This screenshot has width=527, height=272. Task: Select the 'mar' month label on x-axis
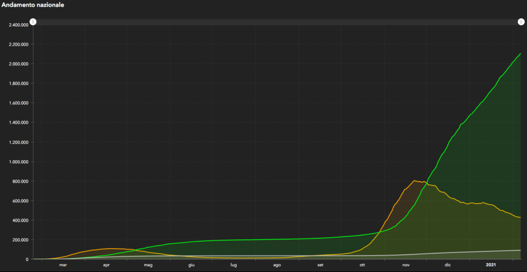click(x=63, y=265)
